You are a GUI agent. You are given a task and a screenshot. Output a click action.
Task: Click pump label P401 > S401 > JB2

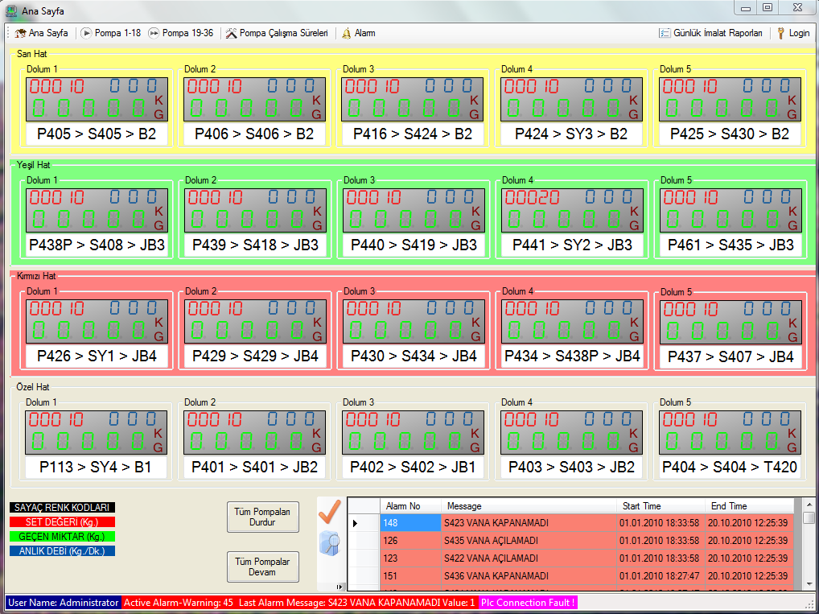pos(254,468)
